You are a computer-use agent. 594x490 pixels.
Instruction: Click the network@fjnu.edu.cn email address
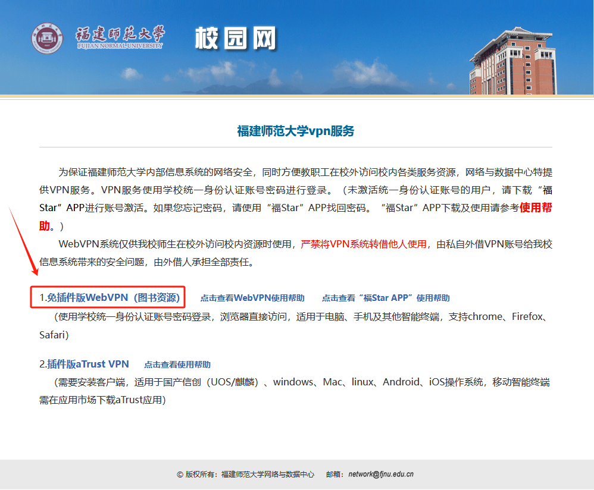pyautogui.click(x=381, y=475)
